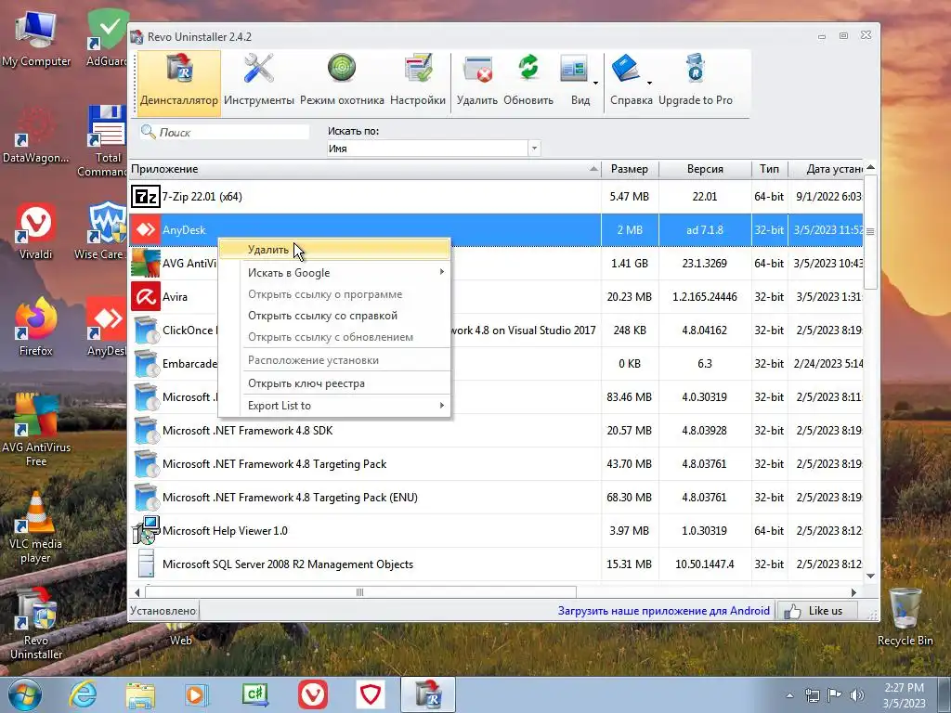This screenshot has width=951, height=713.
Task: Click the Avira list icon
Action: tap(146, 296)
